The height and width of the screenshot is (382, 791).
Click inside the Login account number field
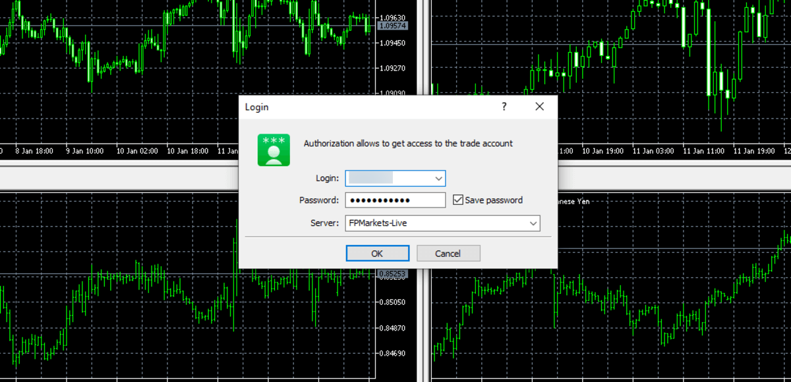[x=389, y=178]
